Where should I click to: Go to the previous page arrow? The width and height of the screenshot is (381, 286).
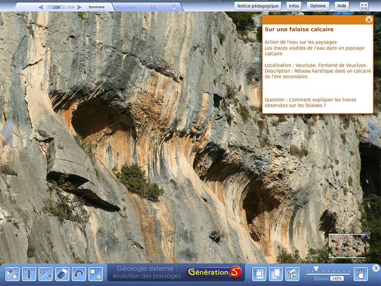click(41, 7)
